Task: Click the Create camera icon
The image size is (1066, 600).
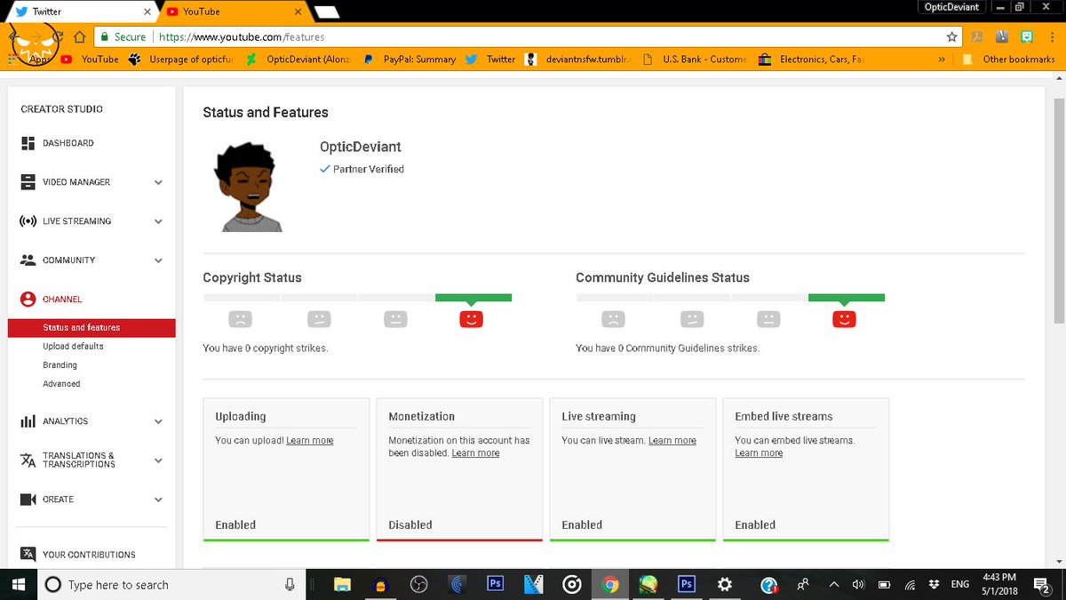Action: click(28, 500)
